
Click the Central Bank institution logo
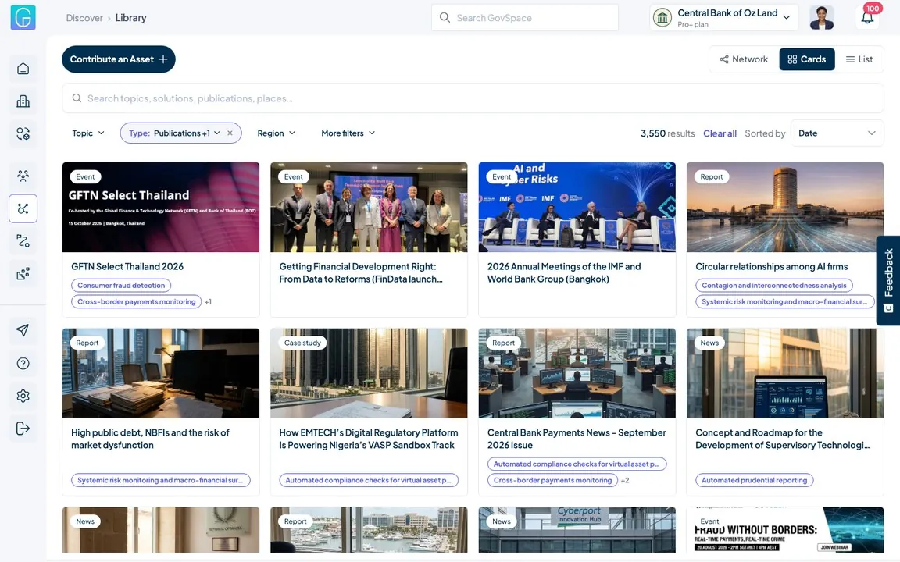pyautogui.click(x=662, y=18)
